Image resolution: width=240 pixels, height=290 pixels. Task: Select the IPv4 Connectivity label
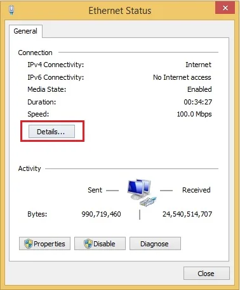pyautogui.click(x=56, y=65)
